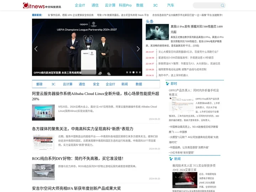Switch to the 数据 content tab
256x192 pixels.
[x=139, y=84]
